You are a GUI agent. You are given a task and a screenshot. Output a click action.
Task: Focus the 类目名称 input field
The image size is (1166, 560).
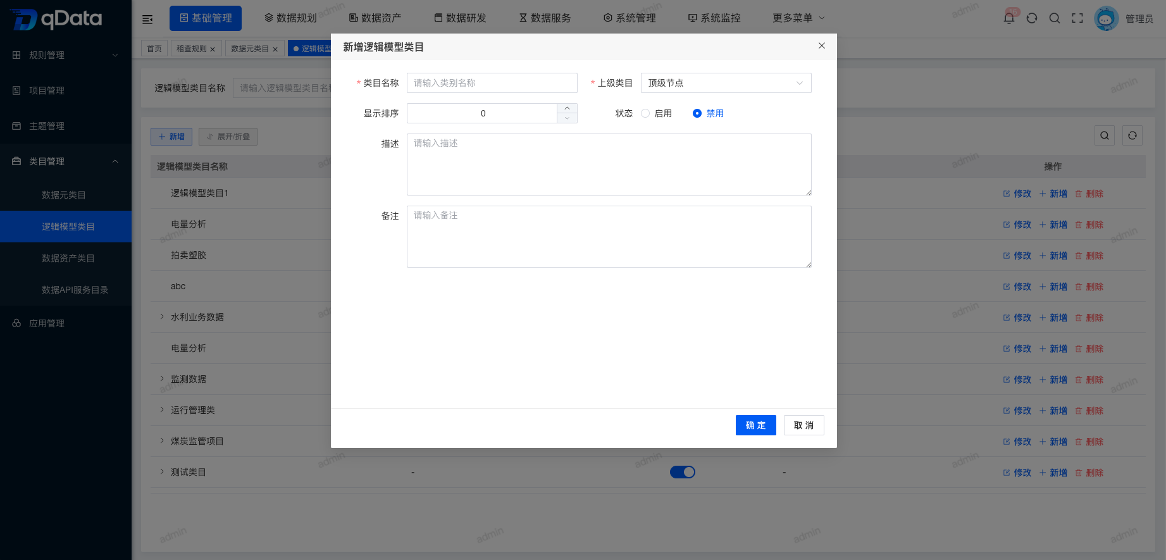click(x=492, y=83)
